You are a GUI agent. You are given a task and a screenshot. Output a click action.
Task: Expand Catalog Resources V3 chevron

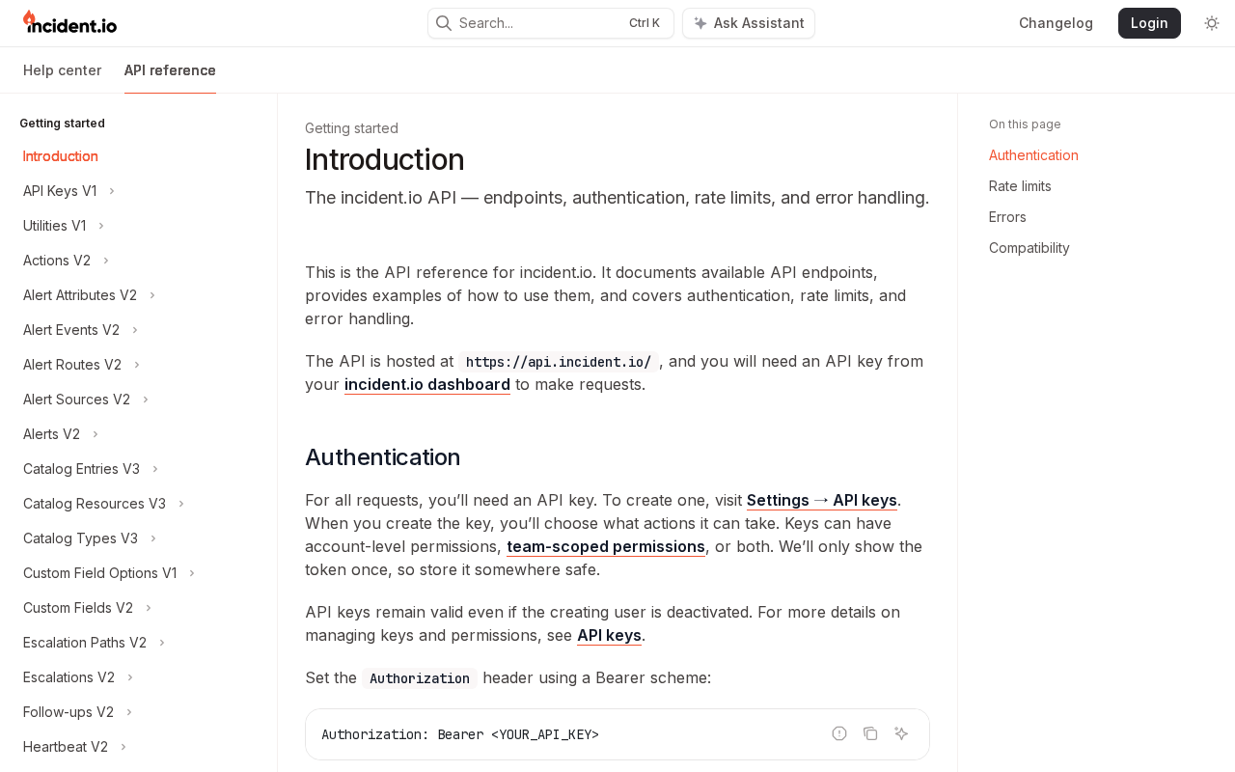click(x=181, y=504)
